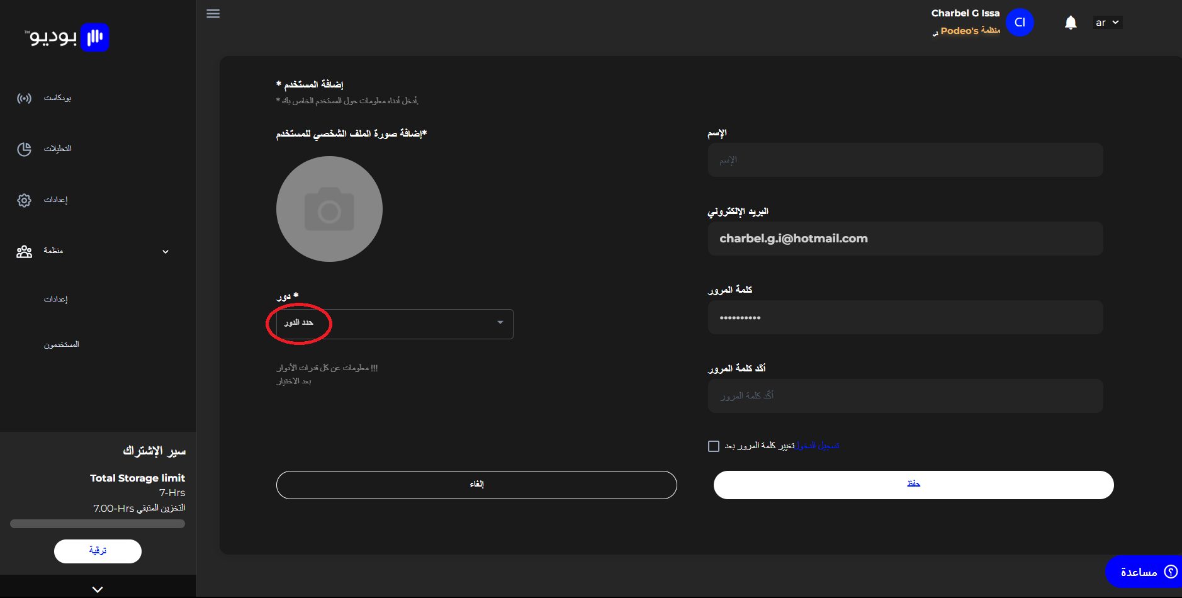The width and height of the screenshot is (1182, 598).
Task: Open the Analytics pie chart icon
Action: (x=24, y=149)
